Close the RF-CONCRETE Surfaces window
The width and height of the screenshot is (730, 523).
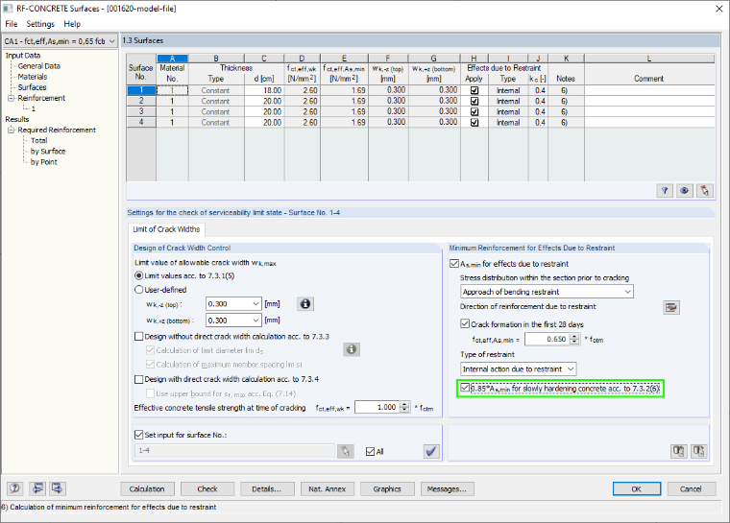718,9
